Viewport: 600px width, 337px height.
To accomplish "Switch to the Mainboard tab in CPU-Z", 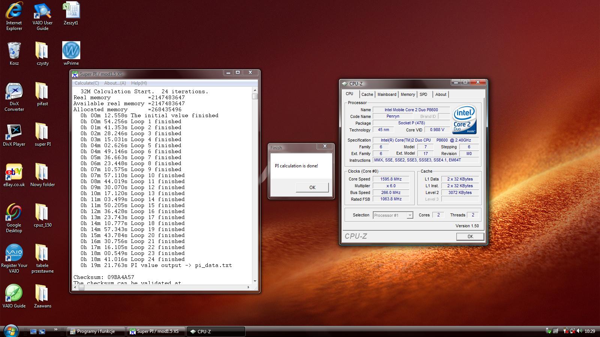I will click(x=387, y=94).
